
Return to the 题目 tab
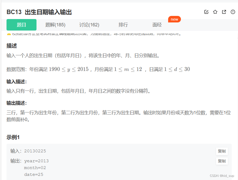tap(21, 25)
